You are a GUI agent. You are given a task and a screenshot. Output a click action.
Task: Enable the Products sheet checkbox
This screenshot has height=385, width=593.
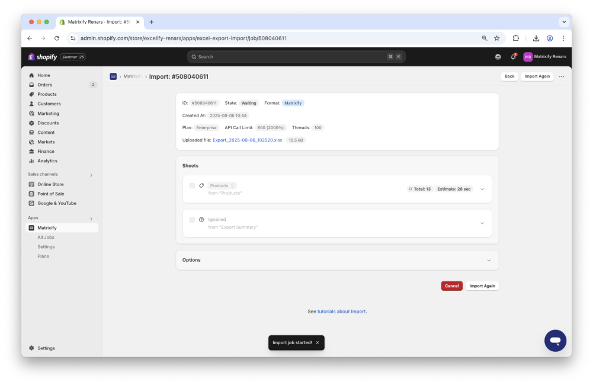192,185
